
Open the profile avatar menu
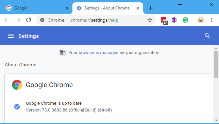[201, 20]
